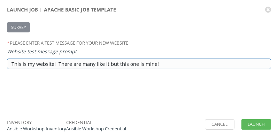Select Ansible Workshop Inventory value

(x=37, y=129)
